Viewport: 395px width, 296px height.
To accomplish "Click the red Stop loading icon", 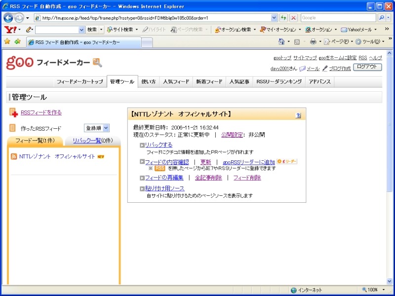I will point(293,18).
